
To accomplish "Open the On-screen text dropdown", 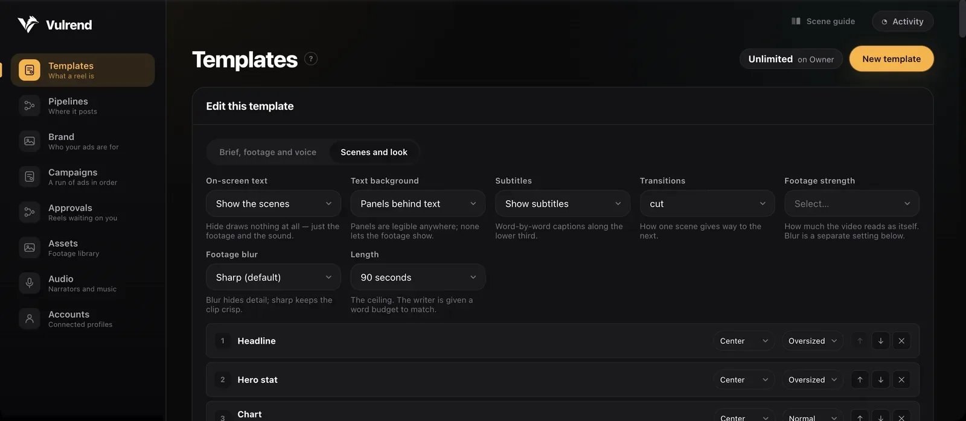I will coord(273,204).
